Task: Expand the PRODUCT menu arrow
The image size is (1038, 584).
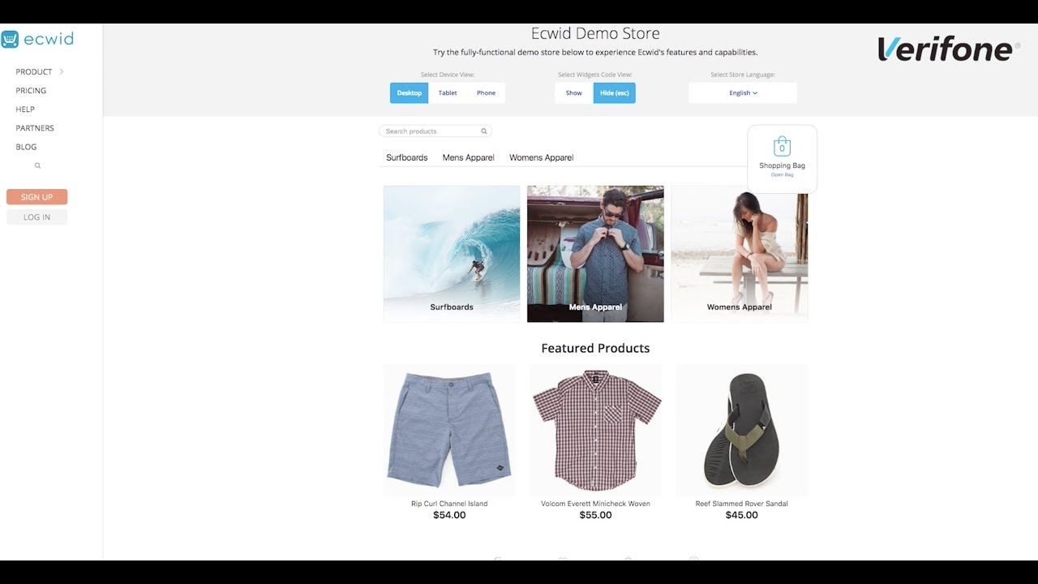Action: tap(62, 71)
